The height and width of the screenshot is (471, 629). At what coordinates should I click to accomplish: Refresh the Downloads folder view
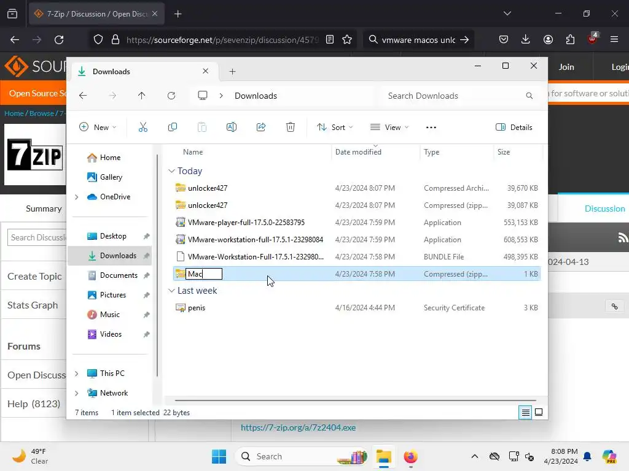171,96
